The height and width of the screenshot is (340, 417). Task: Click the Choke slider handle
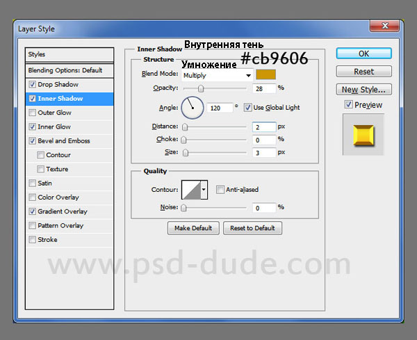pos(183,140)
